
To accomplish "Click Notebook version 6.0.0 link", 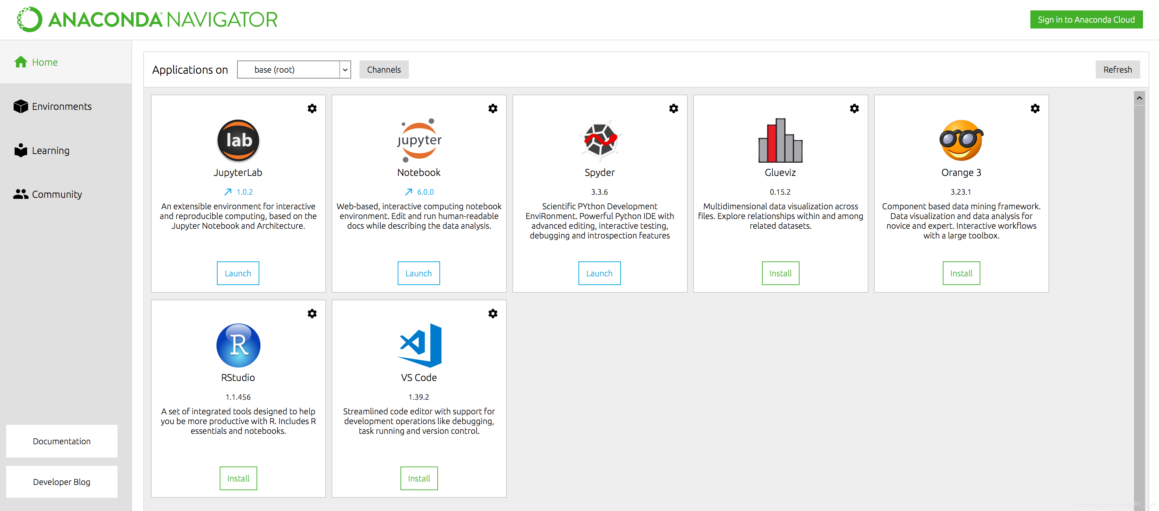I will pyautogui.click(x=425, y=192).
